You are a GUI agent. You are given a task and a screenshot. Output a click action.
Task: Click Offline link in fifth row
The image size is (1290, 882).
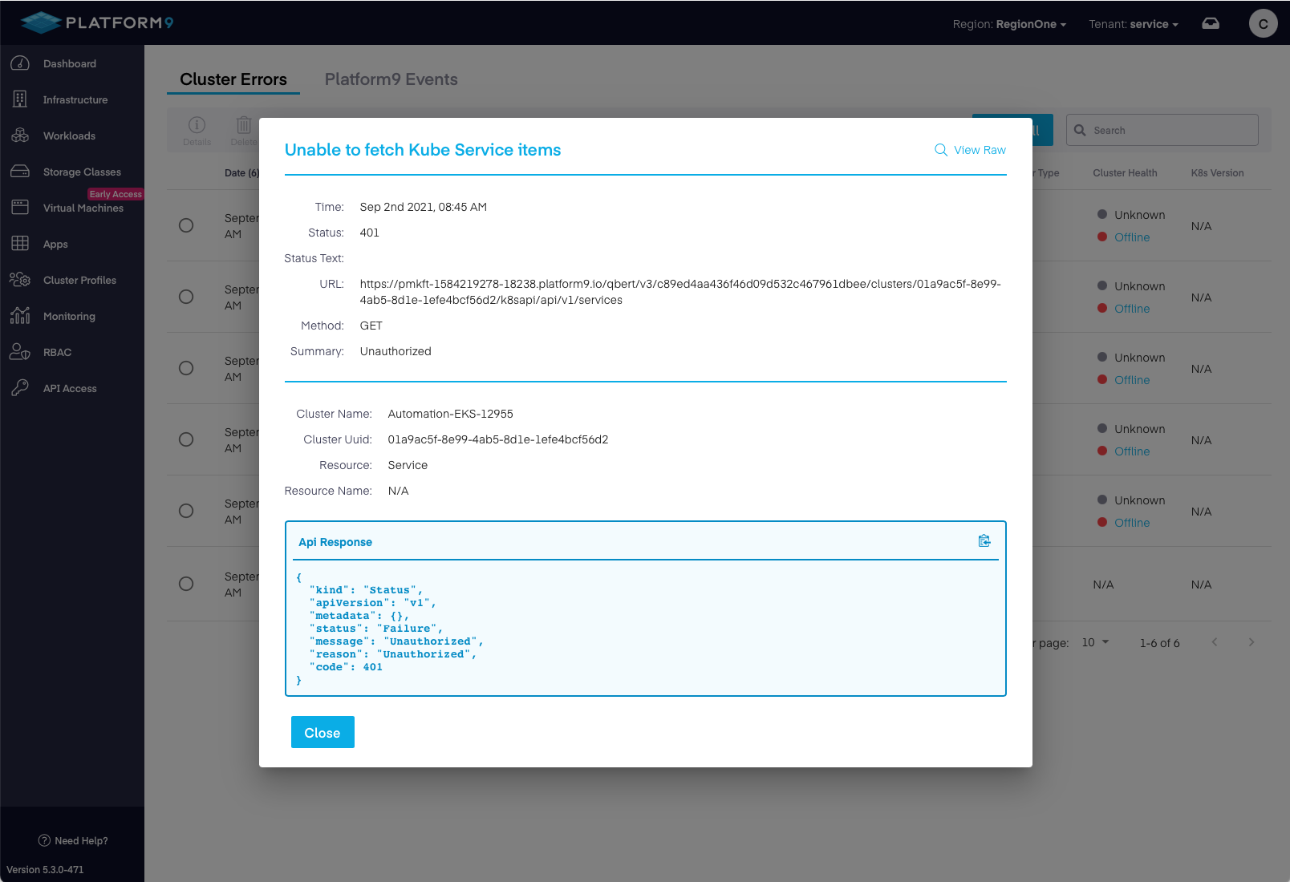(1132, 523)
